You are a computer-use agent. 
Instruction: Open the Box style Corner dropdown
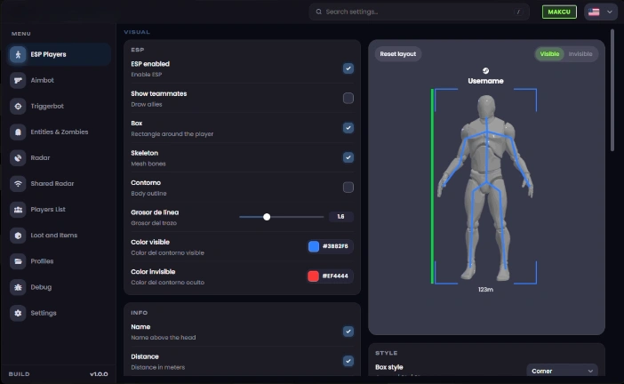tap(562, 371)
